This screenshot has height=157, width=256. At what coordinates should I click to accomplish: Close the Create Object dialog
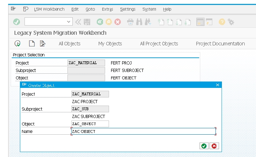217,85
